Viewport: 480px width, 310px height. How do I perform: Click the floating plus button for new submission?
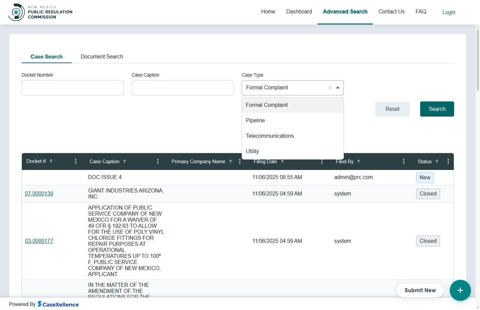[x=460, y=290]
